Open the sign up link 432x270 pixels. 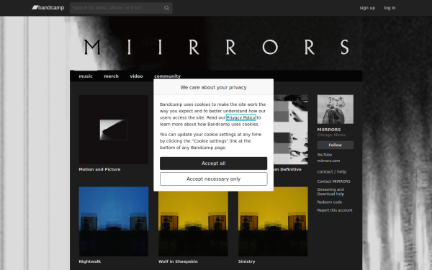click(367, 8)
